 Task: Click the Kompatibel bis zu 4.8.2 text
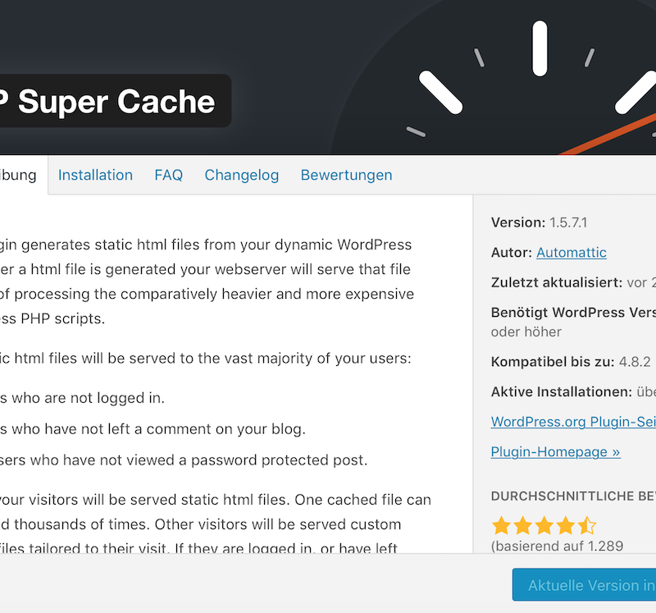click(x=571, y=361)
